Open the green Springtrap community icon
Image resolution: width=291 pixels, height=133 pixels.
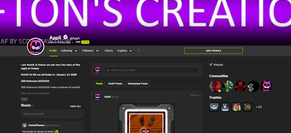tap(228, 86)
